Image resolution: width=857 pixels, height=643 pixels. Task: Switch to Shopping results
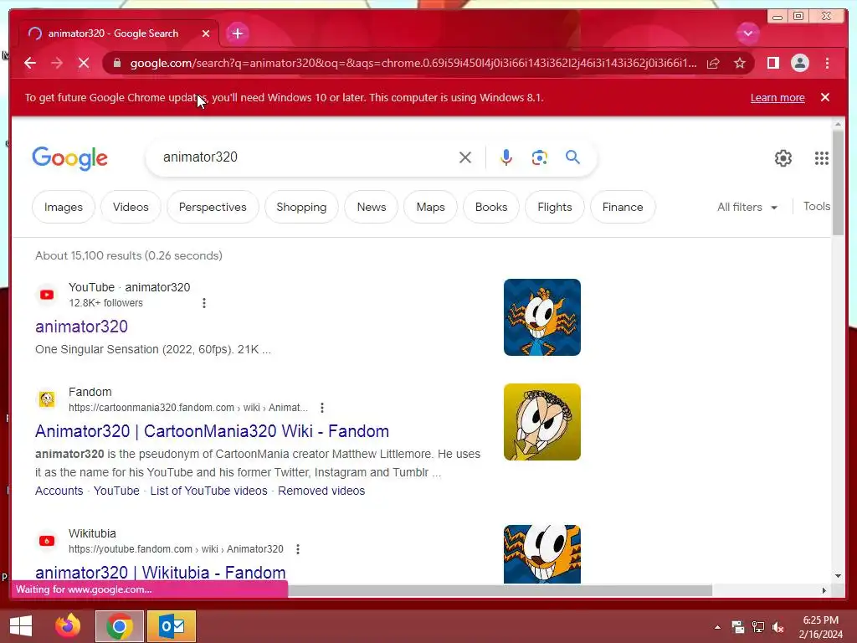301,208
